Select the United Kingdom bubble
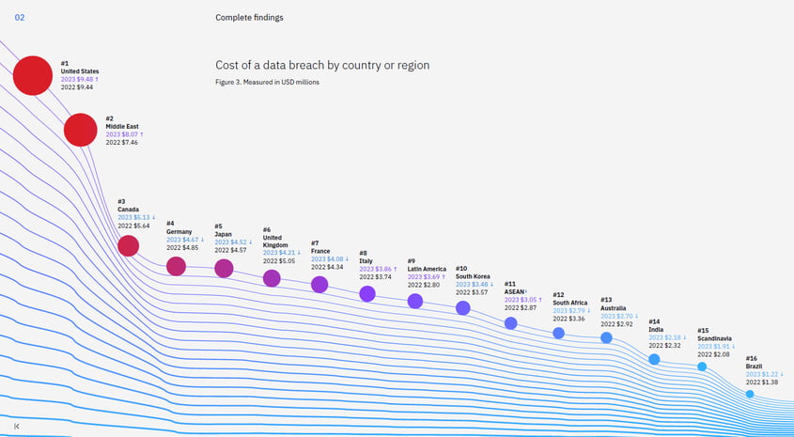Image resolution: width=794 pixels, height=437 pixels. 272,278
